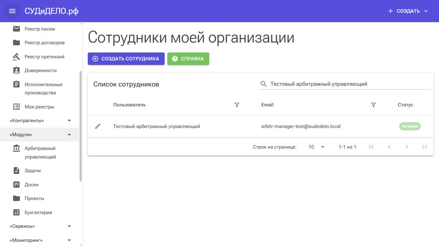439x247 pixels.
Task: Click the Активен status badge
Action: click(x=410, y=126)
